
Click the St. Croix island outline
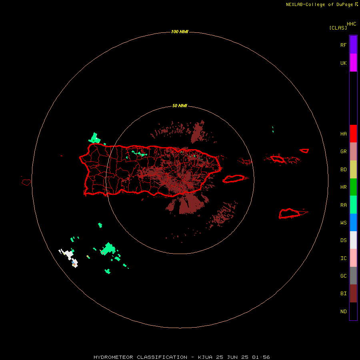click(290, 214)
